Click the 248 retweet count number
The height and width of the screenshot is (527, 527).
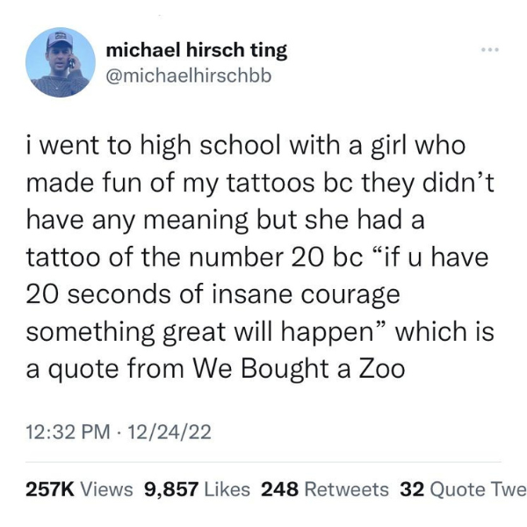(279, 489)
